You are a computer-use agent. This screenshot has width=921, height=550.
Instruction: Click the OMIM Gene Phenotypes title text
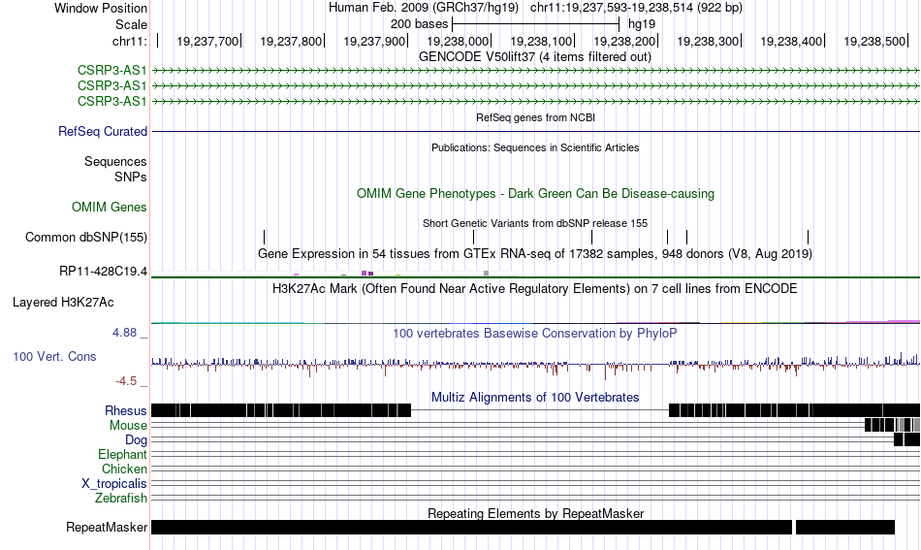(x=535, y=194)
